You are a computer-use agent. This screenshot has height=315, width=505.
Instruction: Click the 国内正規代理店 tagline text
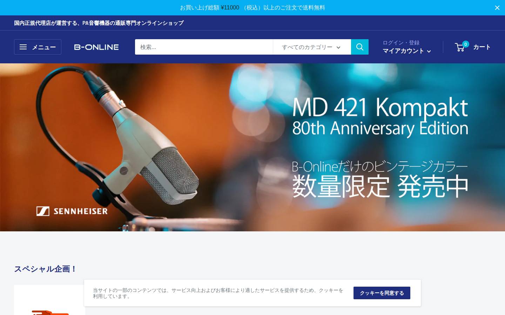[99, 23]
